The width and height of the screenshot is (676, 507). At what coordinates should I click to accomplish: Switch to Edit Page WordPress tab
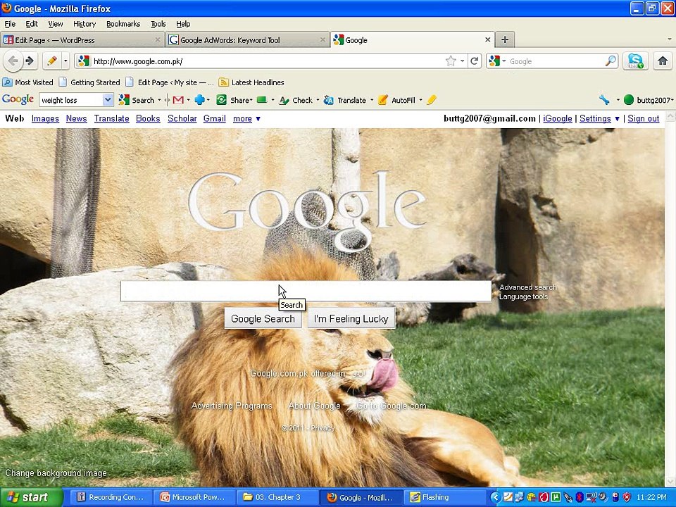[x=82, y=39]
